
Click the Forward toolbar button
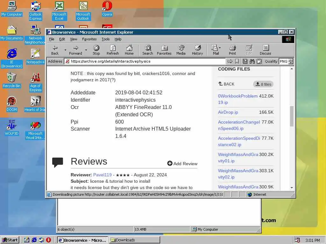tap(76, 50)
